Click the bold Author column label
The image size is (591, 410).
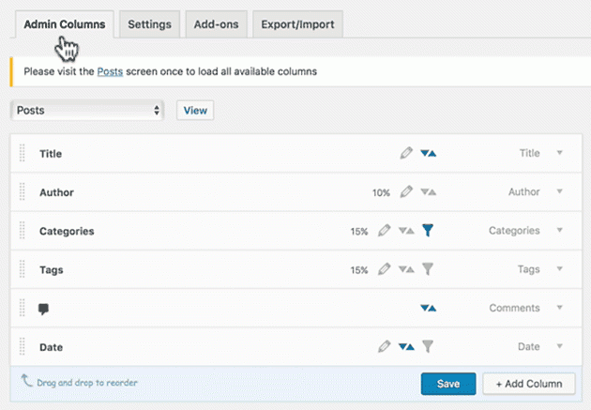pyautogui.click(x=56, y=192)
